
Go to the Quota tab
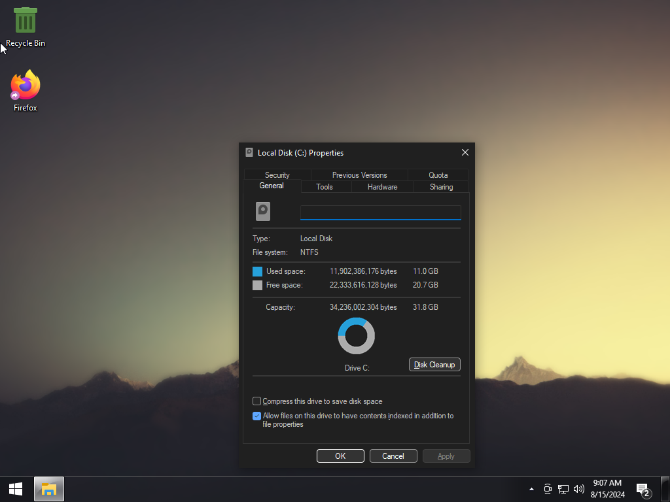coord(438,175)
